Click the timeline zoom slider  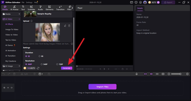pos(180,74)
